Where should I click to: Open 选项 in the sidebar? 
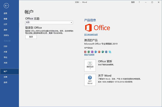(x=5, y=82)
